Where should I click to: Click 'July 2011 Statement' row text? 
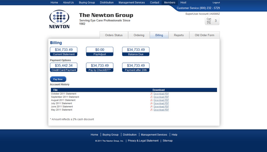(61, 103)
